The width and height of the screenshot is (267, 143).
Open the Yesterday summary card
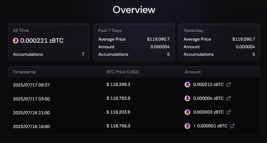tap(219, 42)
